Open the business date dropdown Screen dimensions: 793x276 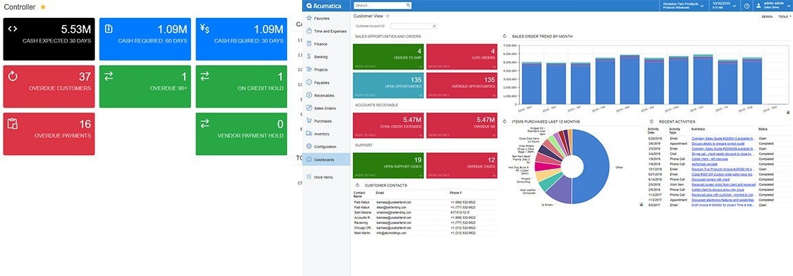(735, 5)
